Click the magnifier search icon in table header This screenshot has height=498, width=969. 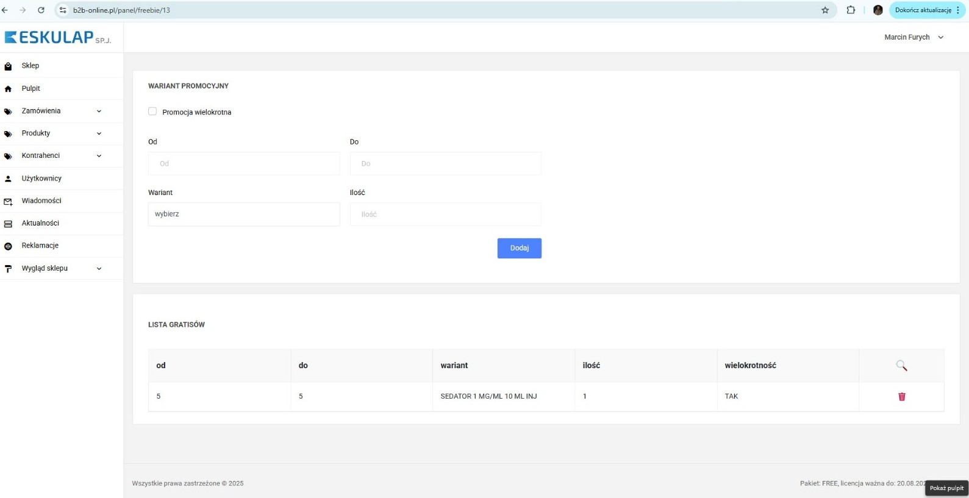coord(901,365)
